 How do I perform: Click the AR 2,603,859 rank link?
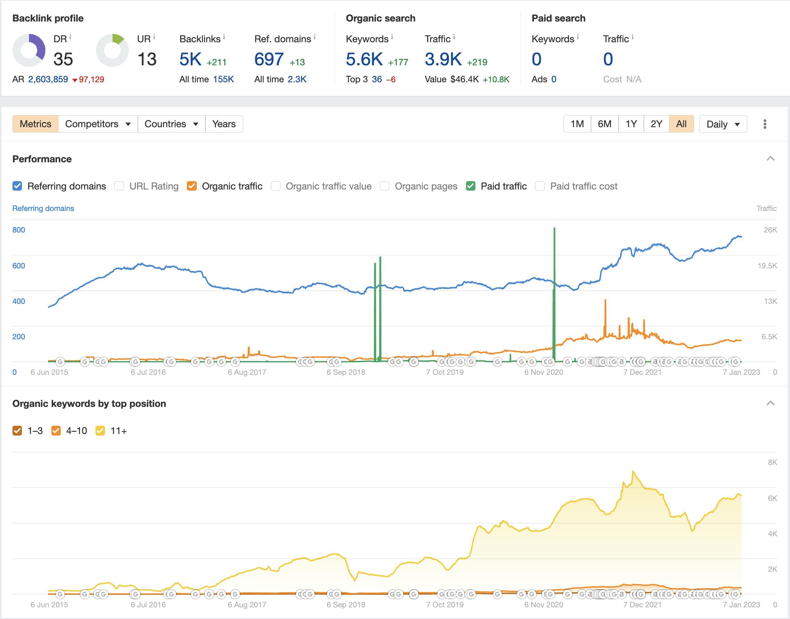pos(48,79)
